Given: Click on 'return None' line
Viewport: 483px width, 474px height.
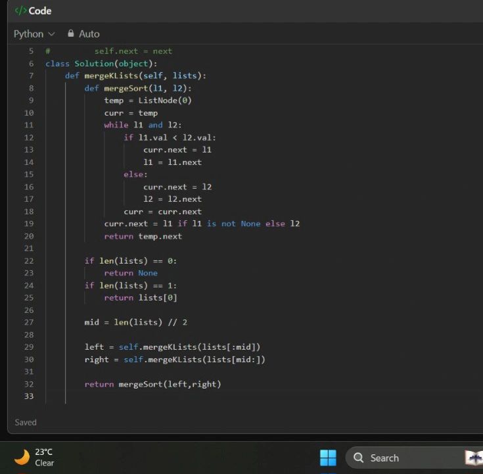Looking at the screenshot, I should pos(131,273).
